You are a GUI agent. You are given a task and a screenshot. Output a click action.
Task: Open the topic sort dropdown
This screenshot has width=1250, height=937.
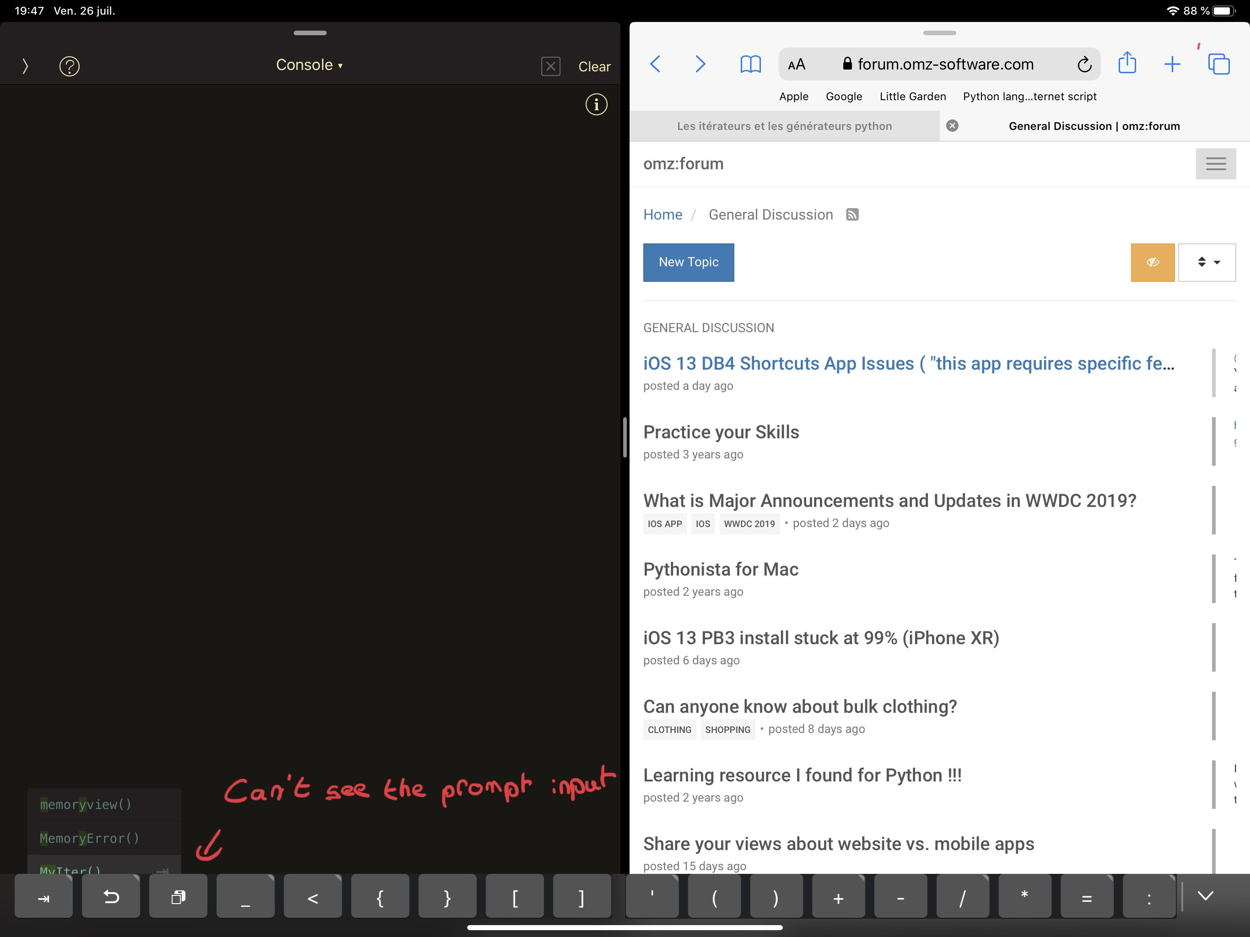[x=1207, y=262]
